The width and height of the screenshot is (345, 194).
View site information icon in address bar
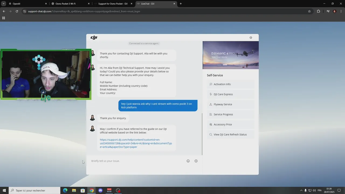25,11
